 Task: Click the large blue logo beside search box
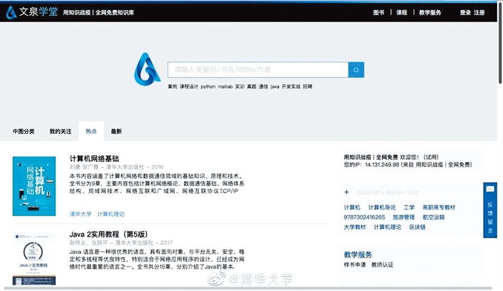(148, 69)
